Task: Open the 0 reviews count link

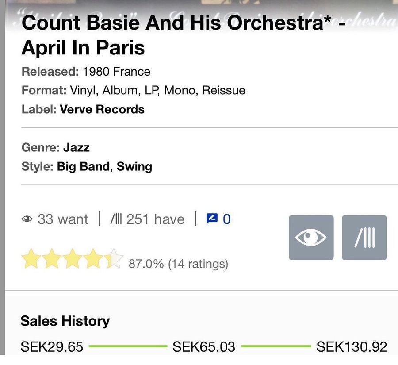Action: pyautogui.click(x=227, y=219)
